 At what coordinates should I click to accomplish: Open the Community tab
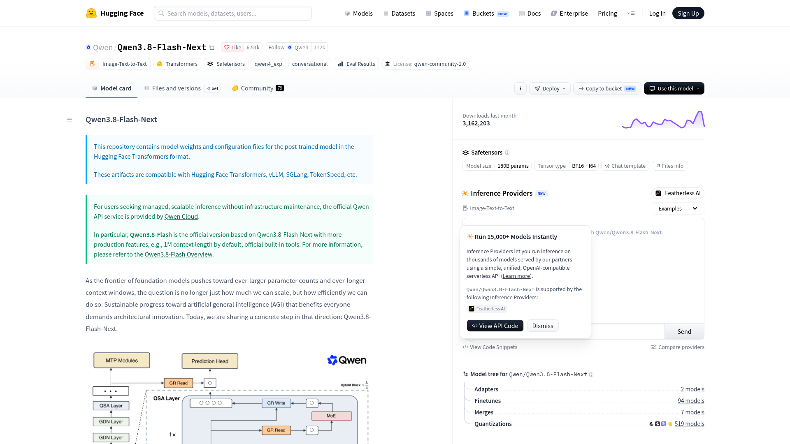click(258, 88)
